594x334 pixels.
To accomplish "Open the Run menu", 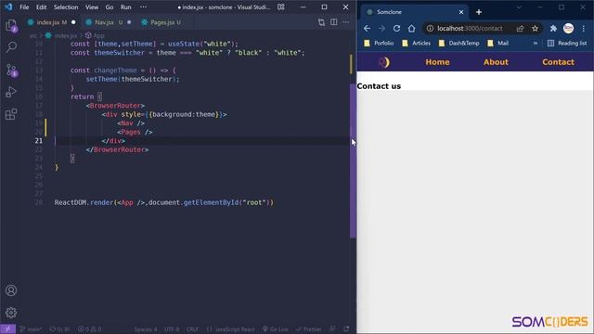I will point(126,7).
